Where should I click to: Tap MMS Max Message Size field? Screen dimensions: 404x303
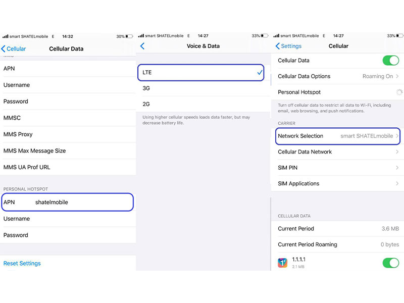click(x=68, y=151)
